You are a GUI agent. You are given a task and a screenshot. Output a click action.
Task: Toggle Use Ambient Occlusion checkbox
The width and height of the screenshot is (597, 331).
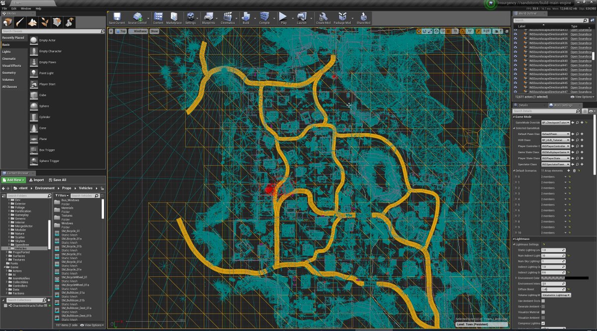coord(543,301)
